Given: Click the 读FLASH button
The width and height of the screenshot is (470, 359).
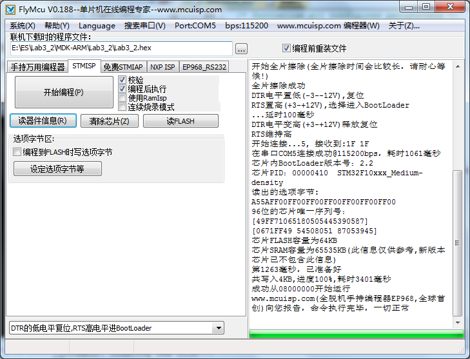Looking at the screenshot, I should pyautogui.click(x=181, y=121).
